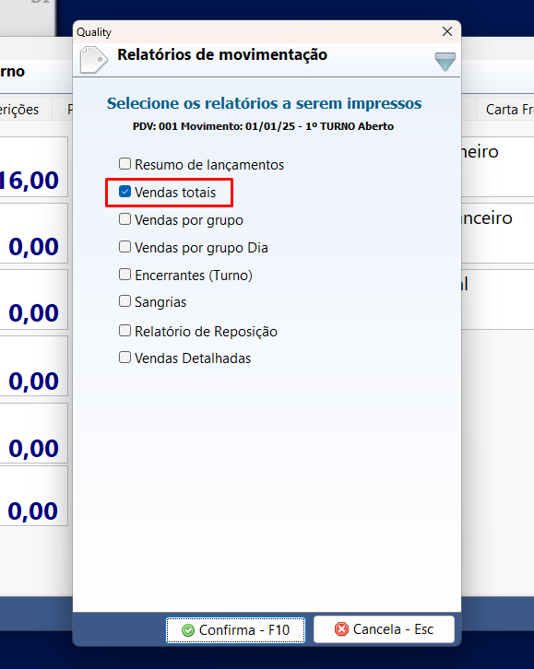Open the Carta Fr tab in background window
Screen dimensions: 534x669
coord(504,110)
